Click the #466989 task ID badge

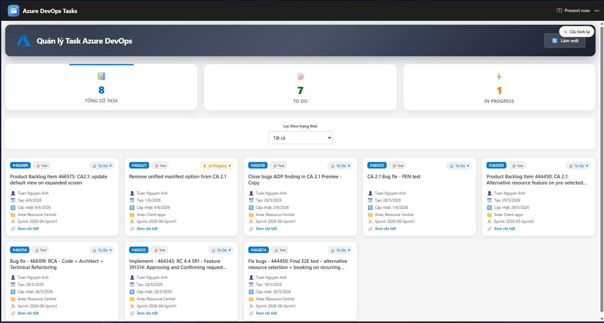[x=20, y=165]
